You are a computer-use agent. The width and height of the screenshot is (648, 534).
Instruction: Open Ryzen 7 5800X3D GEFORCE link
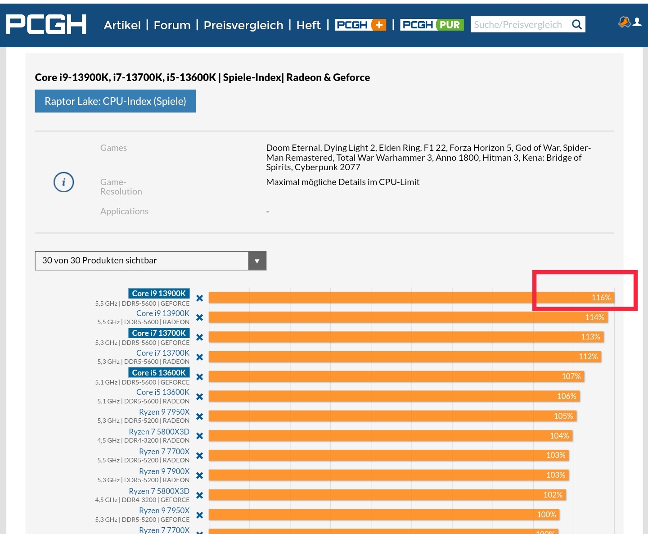tap(159, 491)
